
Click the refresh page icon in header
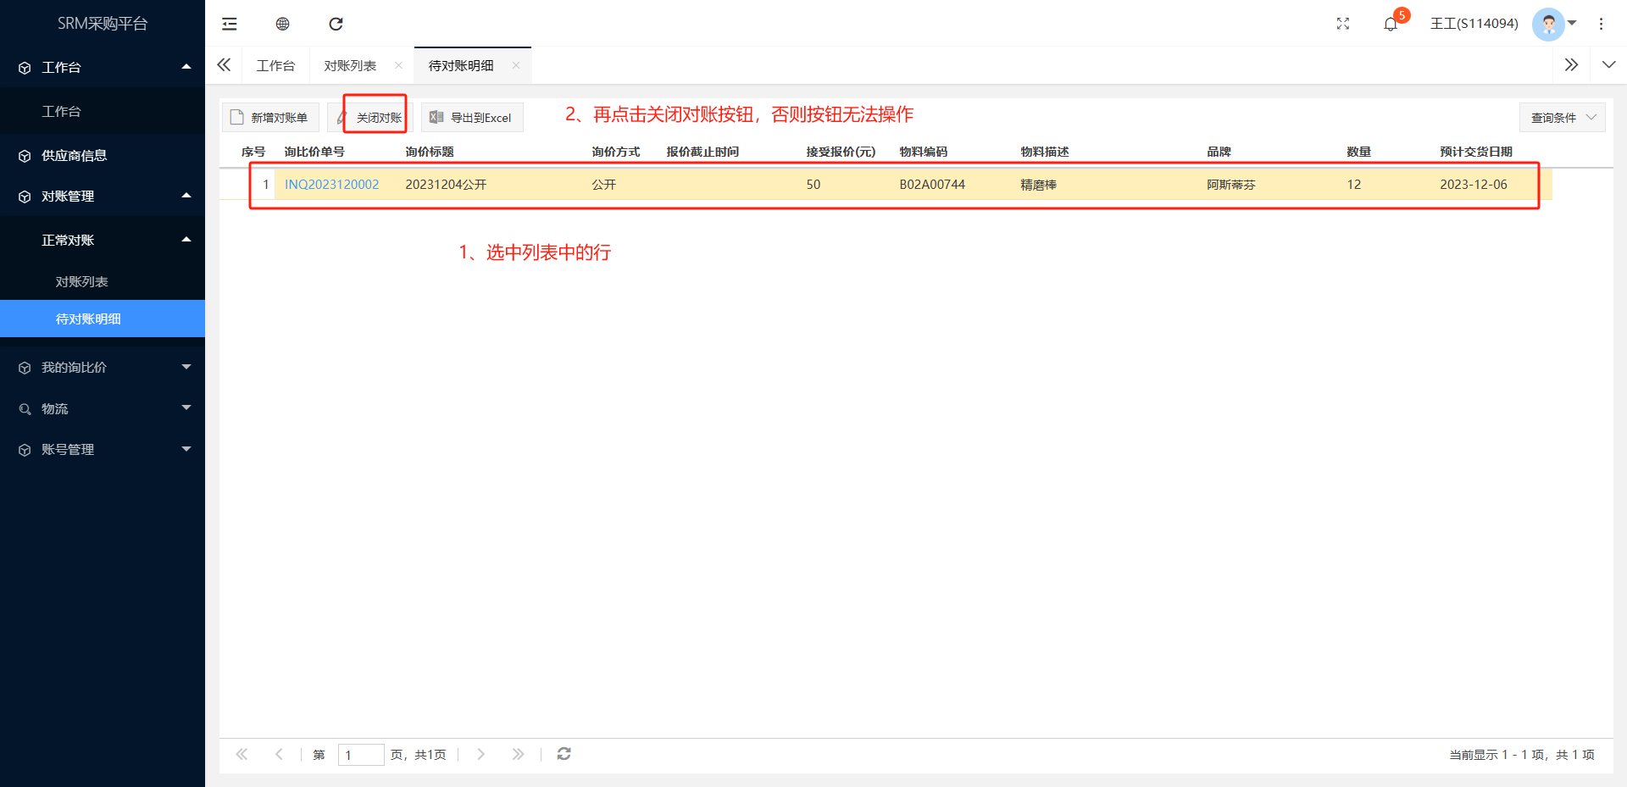tap(336, 24)
